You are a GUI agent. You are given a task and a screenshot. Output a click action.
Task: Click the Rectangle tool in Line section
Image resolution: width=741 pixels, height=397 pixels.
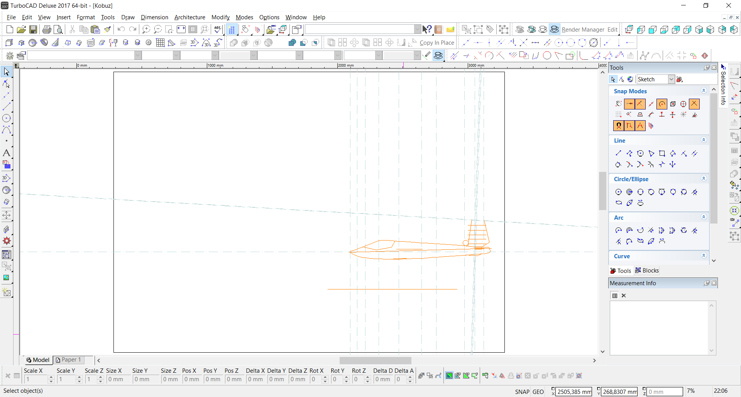pos(662,153)
